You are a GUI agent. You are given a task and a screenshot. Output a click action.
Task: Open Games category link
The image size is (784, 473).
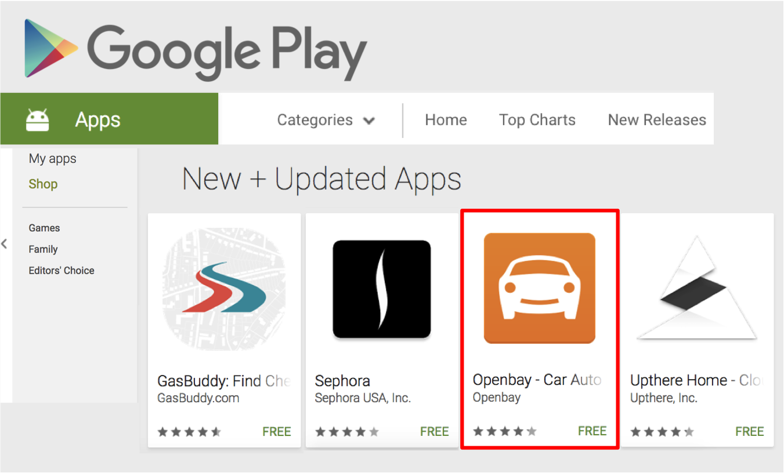click(44, 228)
